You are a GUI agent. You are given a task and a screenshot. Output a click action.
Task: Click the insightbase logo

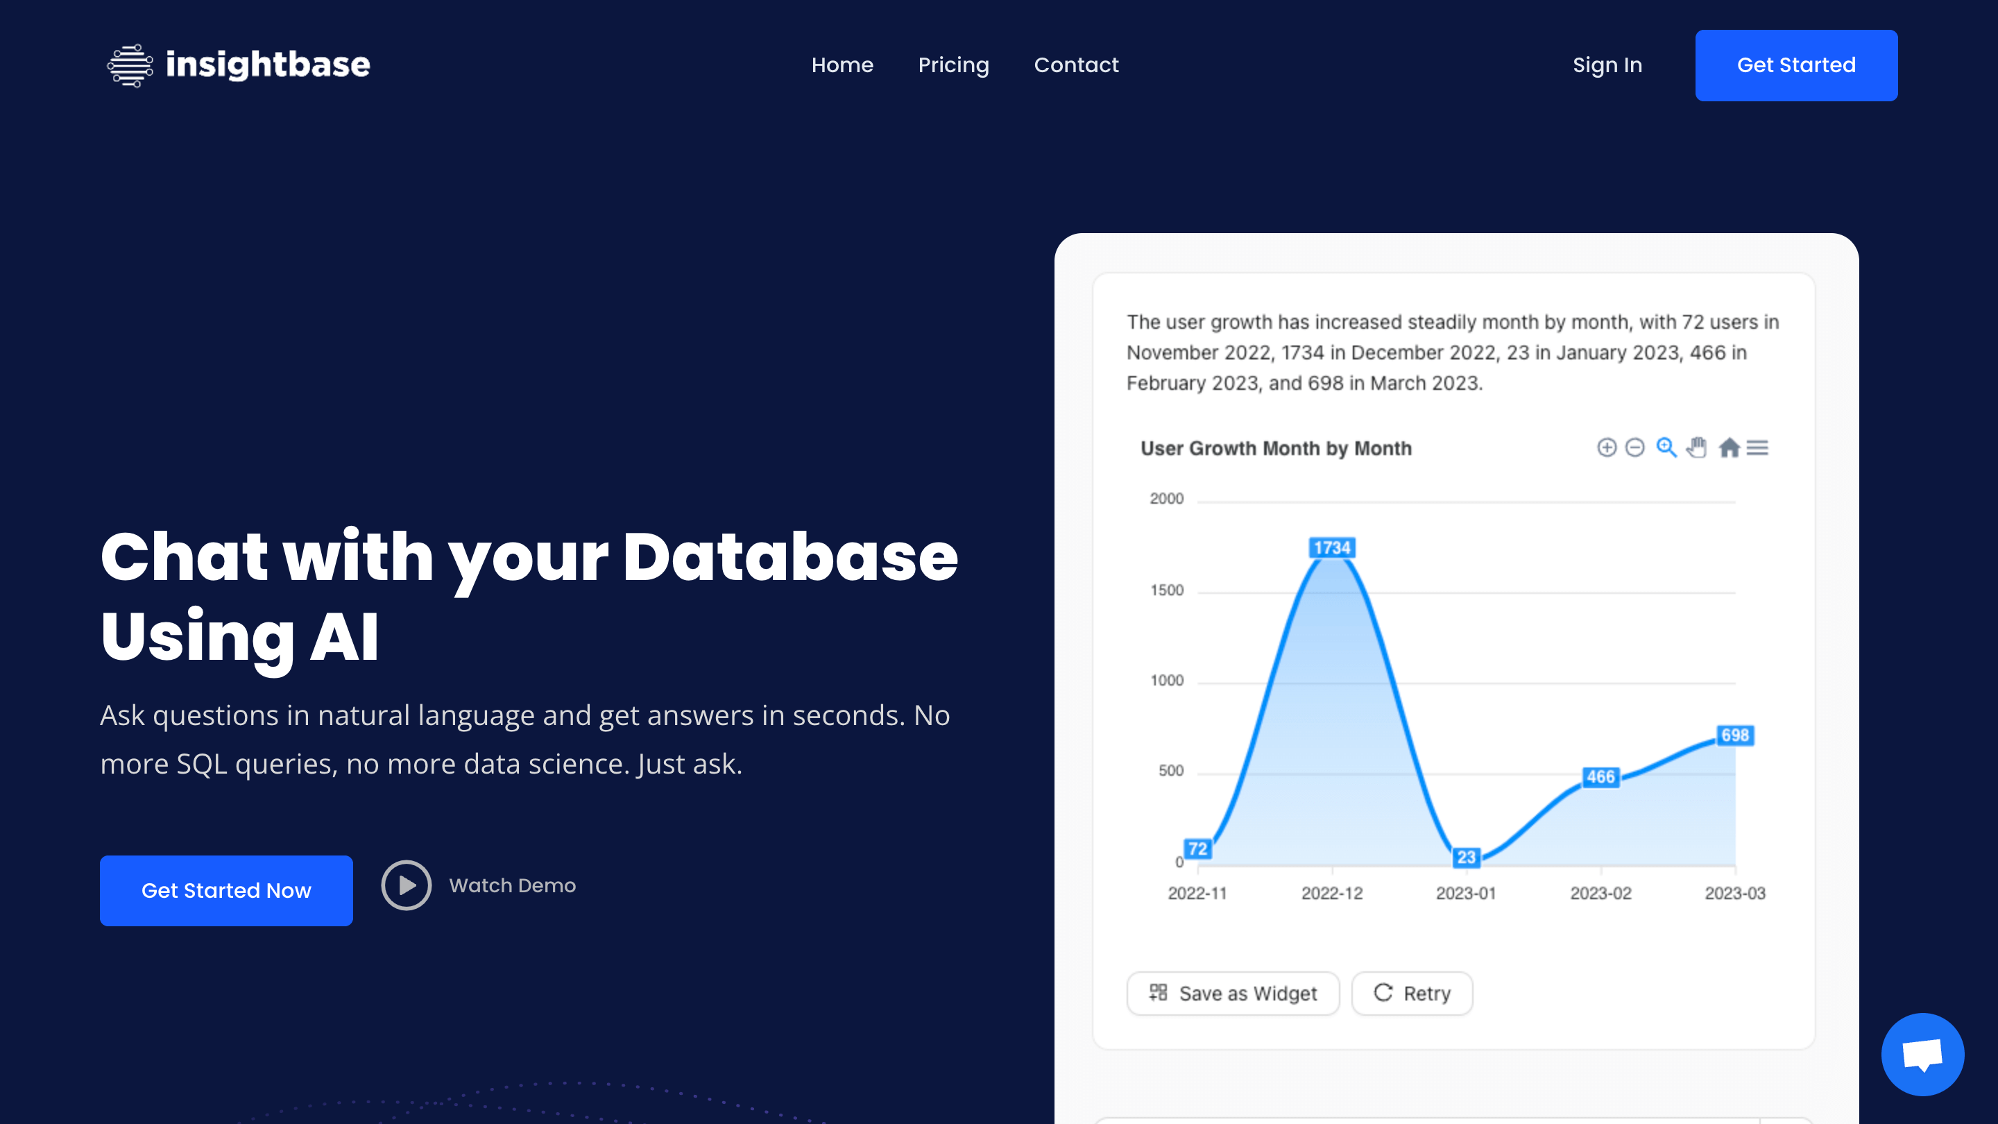[238, 65]
